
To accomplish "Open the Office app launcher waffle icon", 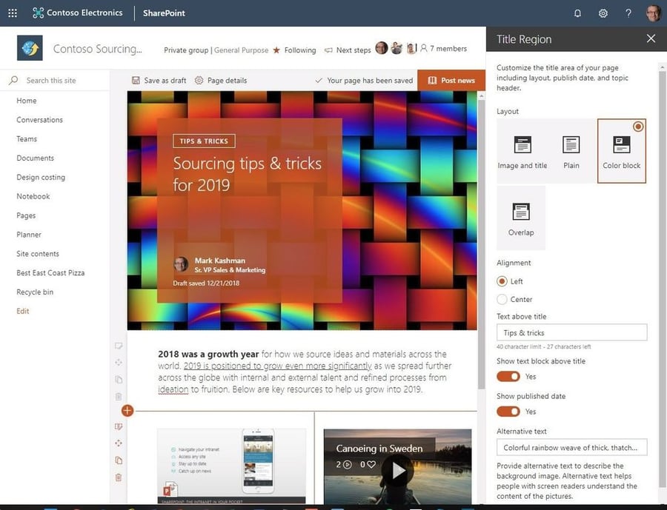I will 11,13.
